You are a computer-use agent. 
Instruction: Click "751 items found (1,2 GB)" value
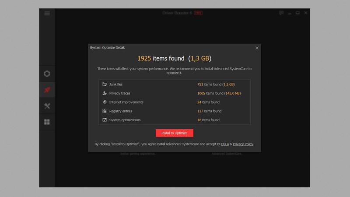pyautogui.click(x=216, y=84)
